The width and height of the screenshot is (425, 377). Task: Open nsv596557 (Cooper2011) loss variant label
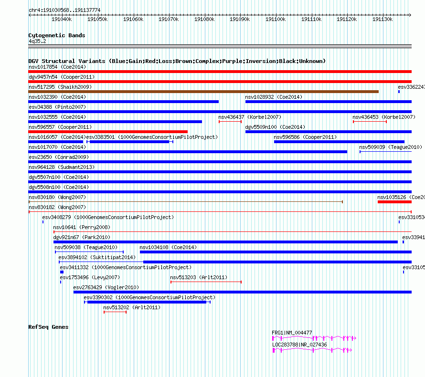pos(60,127)
